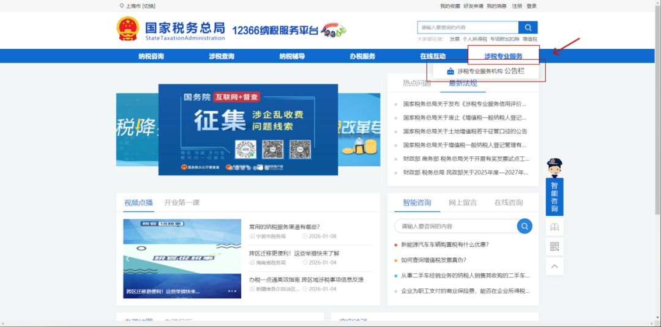Select 涉税专业服务机构 公告栏 dropdown entry
This screenshot has width=661, height=327.
click(x=485, y=71)
